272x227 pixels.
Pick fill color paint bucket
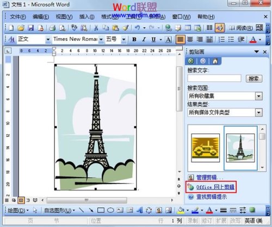(x=181, y=210)
